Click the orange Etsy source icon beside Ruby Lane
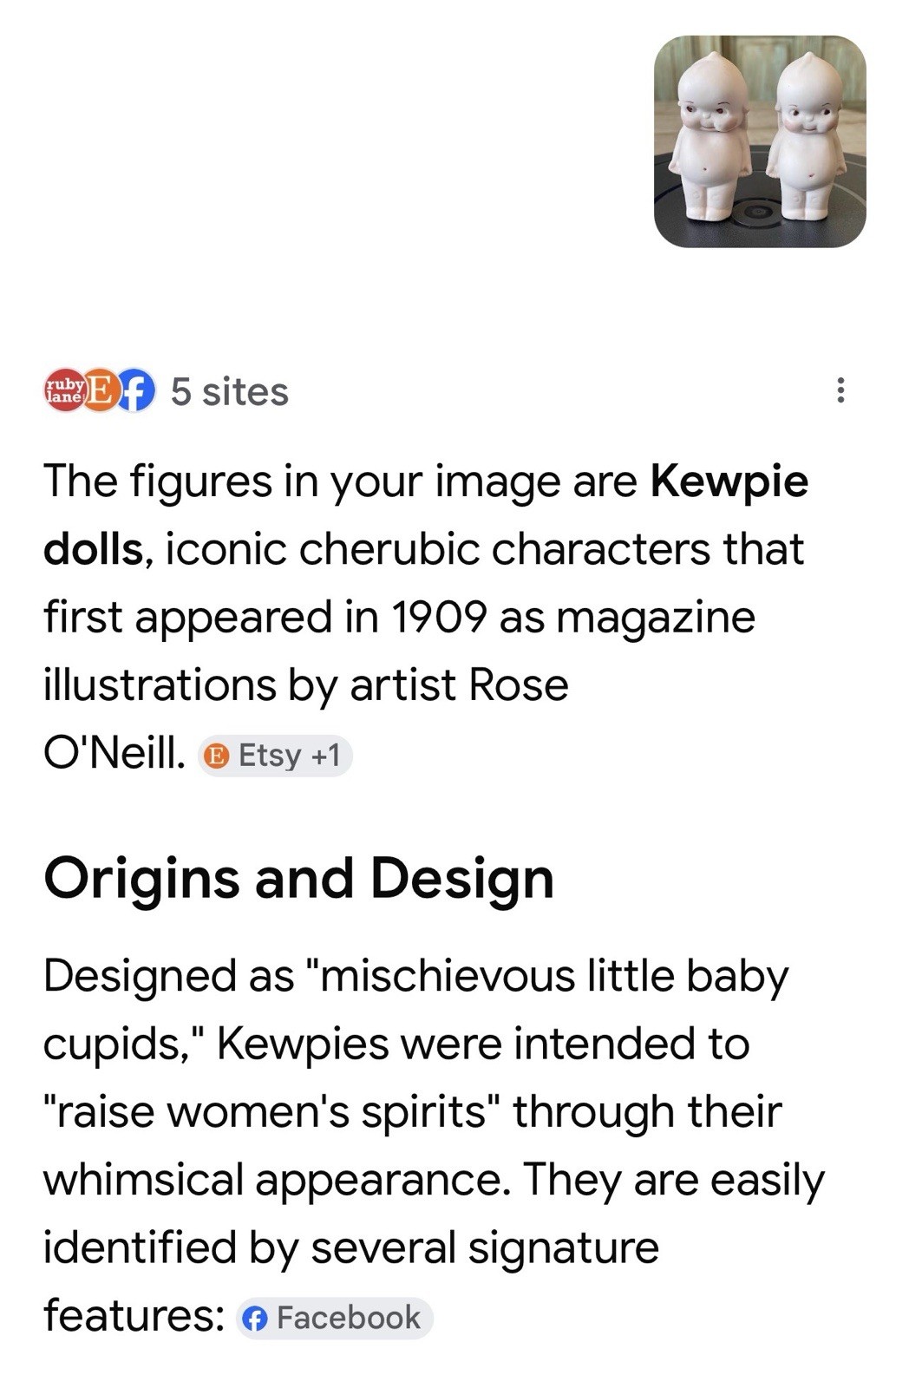The height and width of the screenshot is (1388, 909). point(100,391)
